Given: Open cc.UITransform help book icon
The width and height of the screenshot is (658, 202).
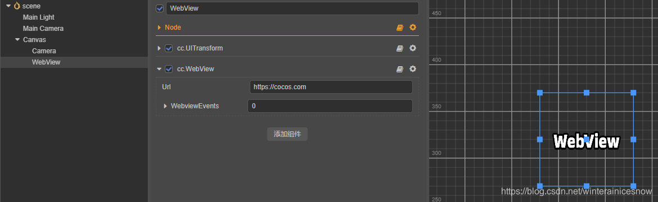Looking at the screenshot, I should (400, 48).
